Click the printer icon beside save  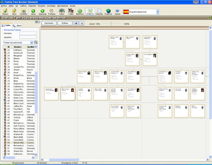(x=81, y=23)
